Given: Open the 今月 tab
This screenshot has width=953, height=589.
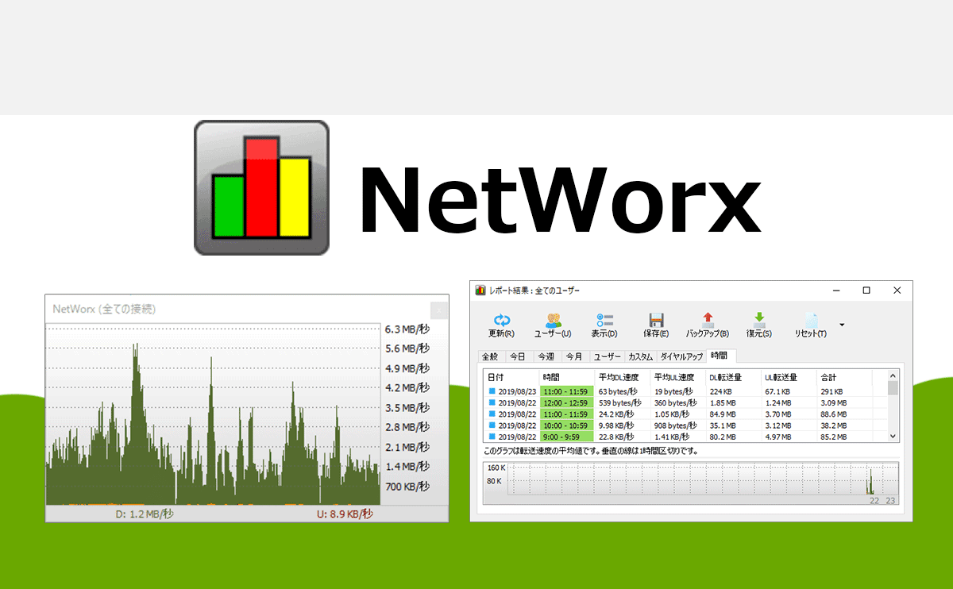Looking at the screenshot, I should point(574,356).
